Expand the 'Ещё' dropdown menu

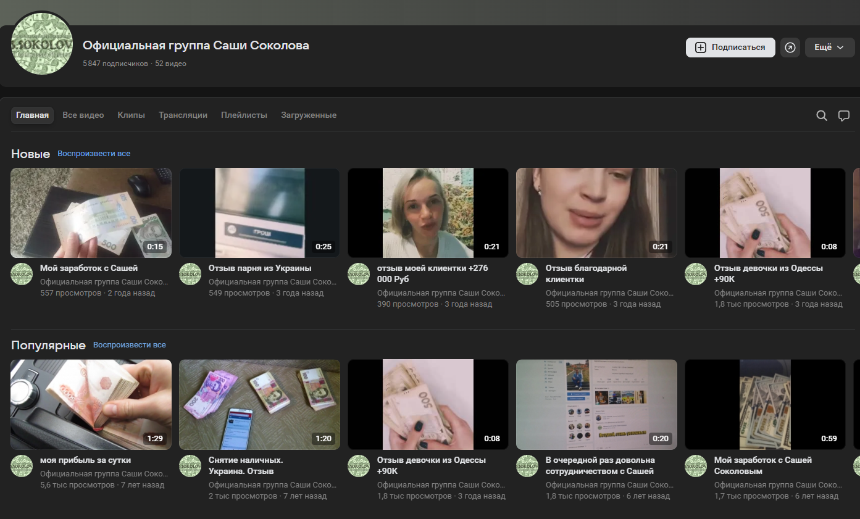pos(829,48)
